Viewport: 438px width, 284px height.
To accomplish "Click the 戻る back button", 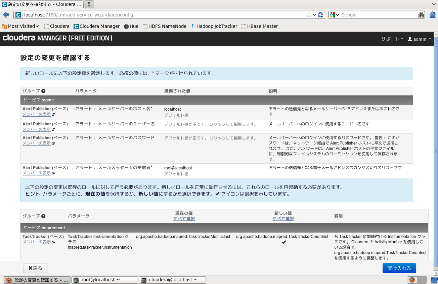I will click(35, 268).
